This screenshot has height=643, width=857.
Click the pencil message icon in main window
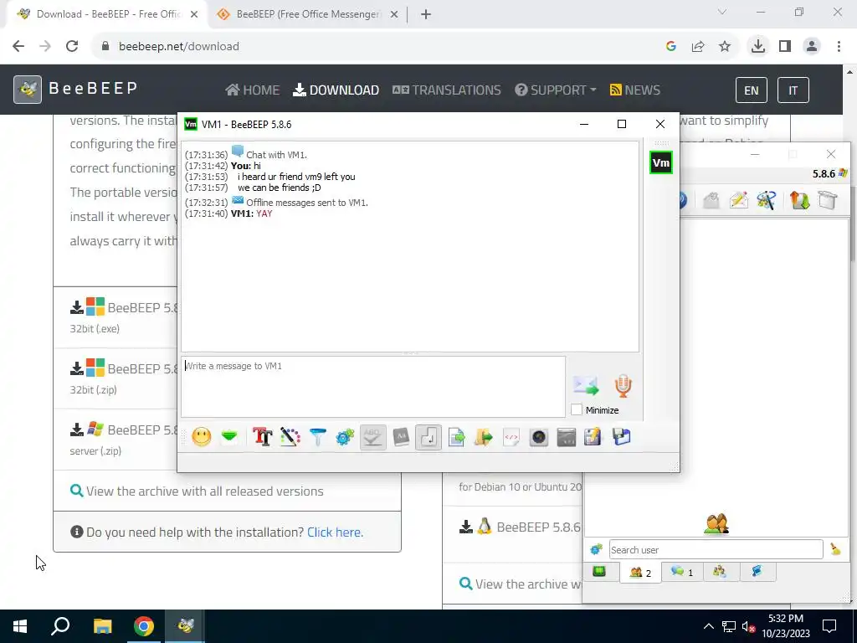coord(738,200)
